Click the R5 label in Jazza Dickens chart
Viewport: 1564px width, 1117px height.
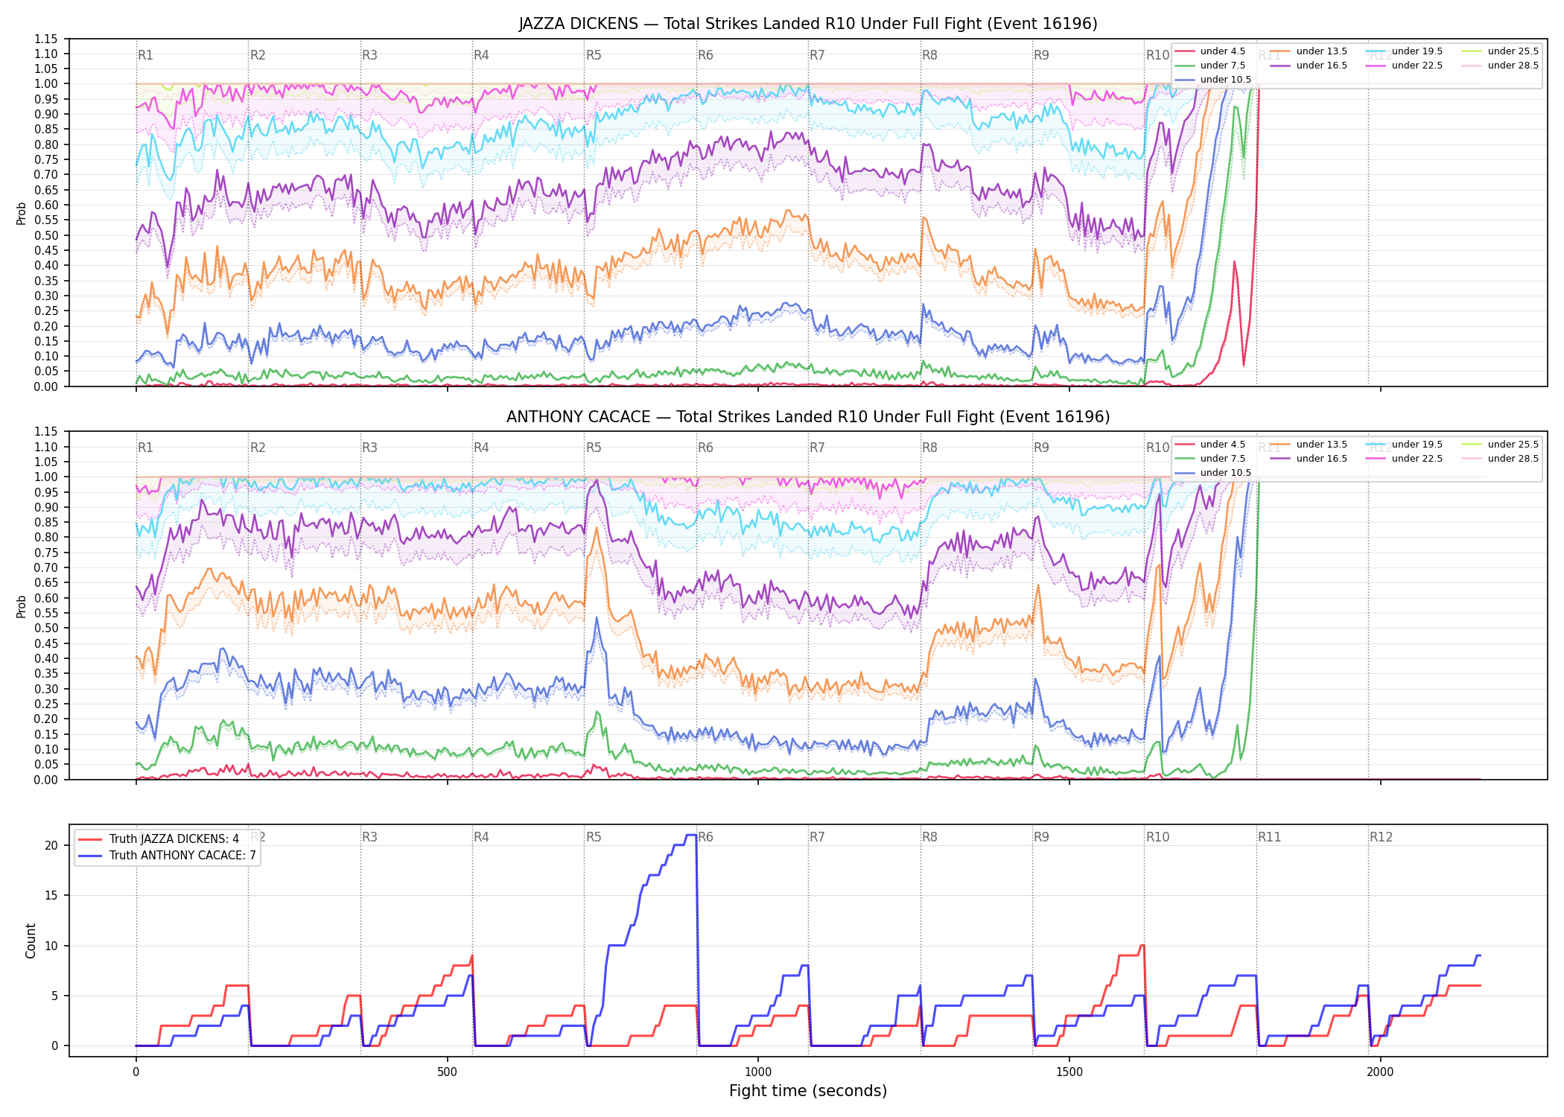coord(594,55)
